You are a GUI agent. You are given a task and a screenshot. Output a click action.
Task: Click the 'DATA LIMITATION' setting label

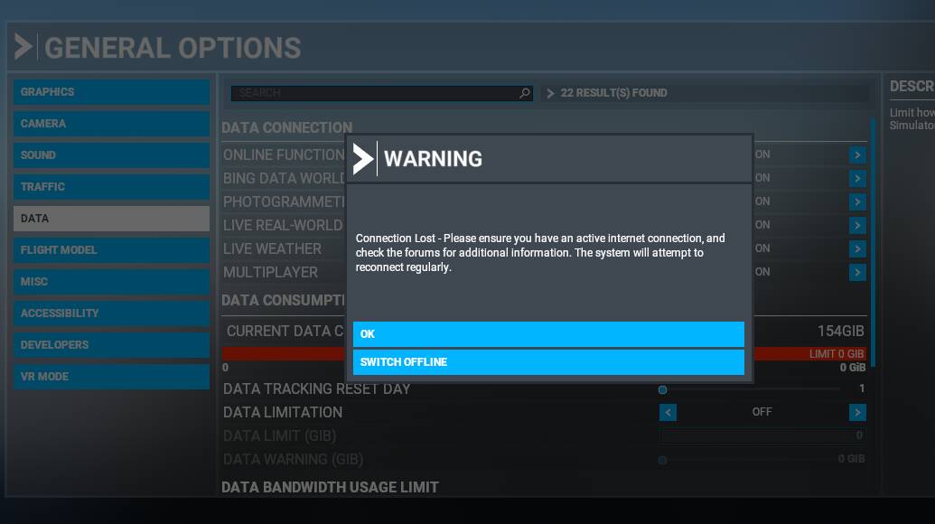point(283,413)
